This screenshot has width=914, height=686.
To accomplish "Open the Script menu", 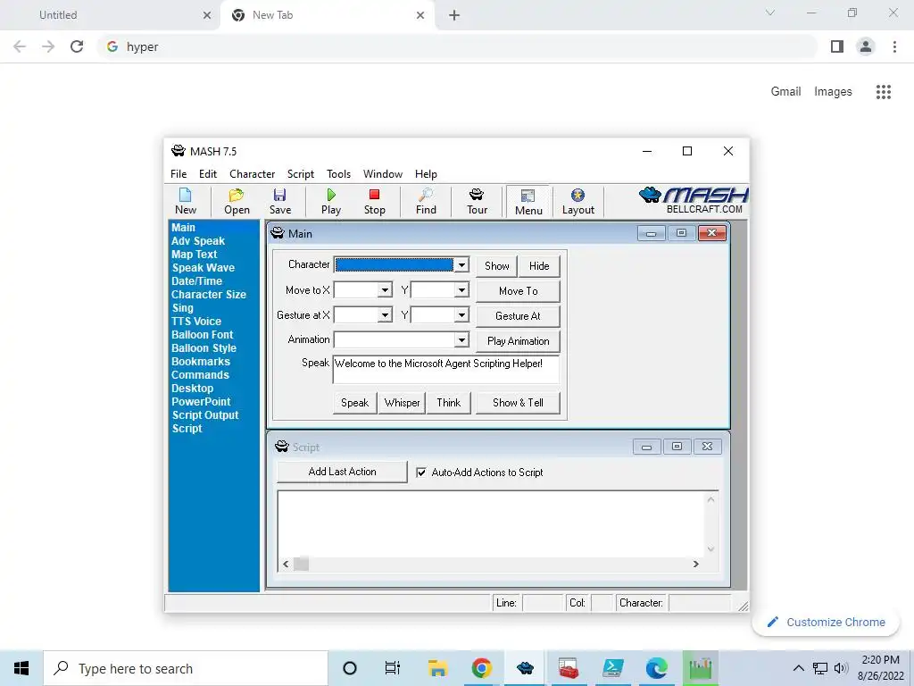I will coord(300,174).
